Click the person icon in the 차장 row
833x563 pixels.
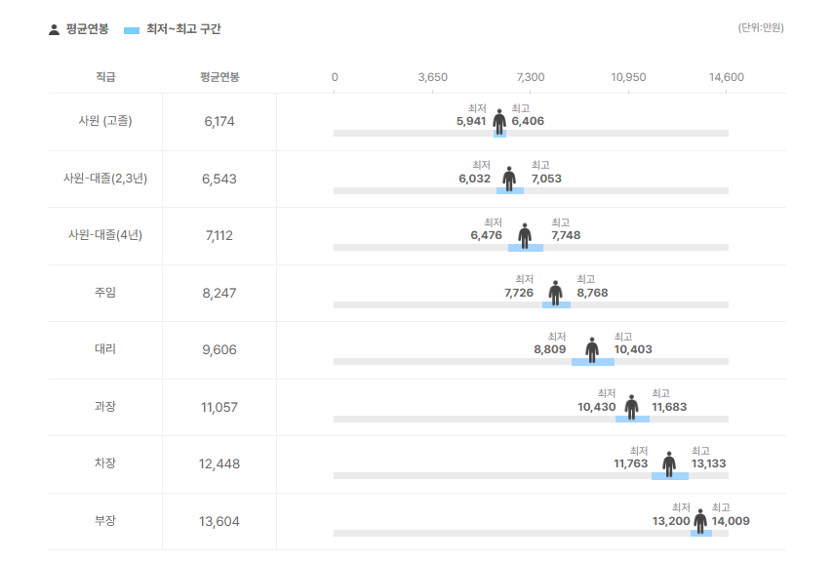coord(669,463)
